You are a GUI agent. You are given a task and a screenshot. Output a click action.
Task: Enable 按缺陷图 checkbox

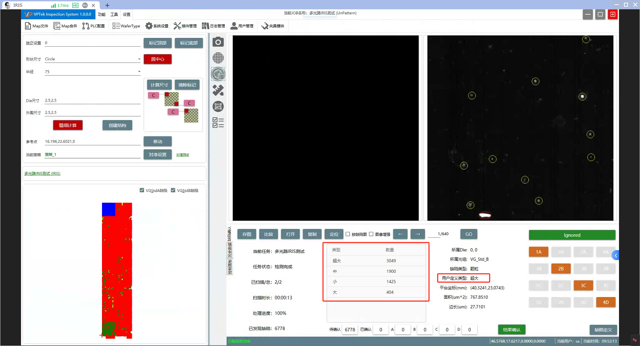(x=348, y=234)
